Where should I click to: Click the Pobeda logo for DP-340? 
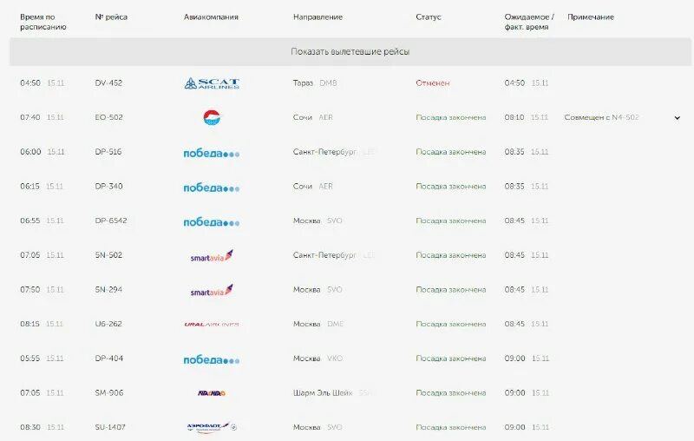[212, 188]
